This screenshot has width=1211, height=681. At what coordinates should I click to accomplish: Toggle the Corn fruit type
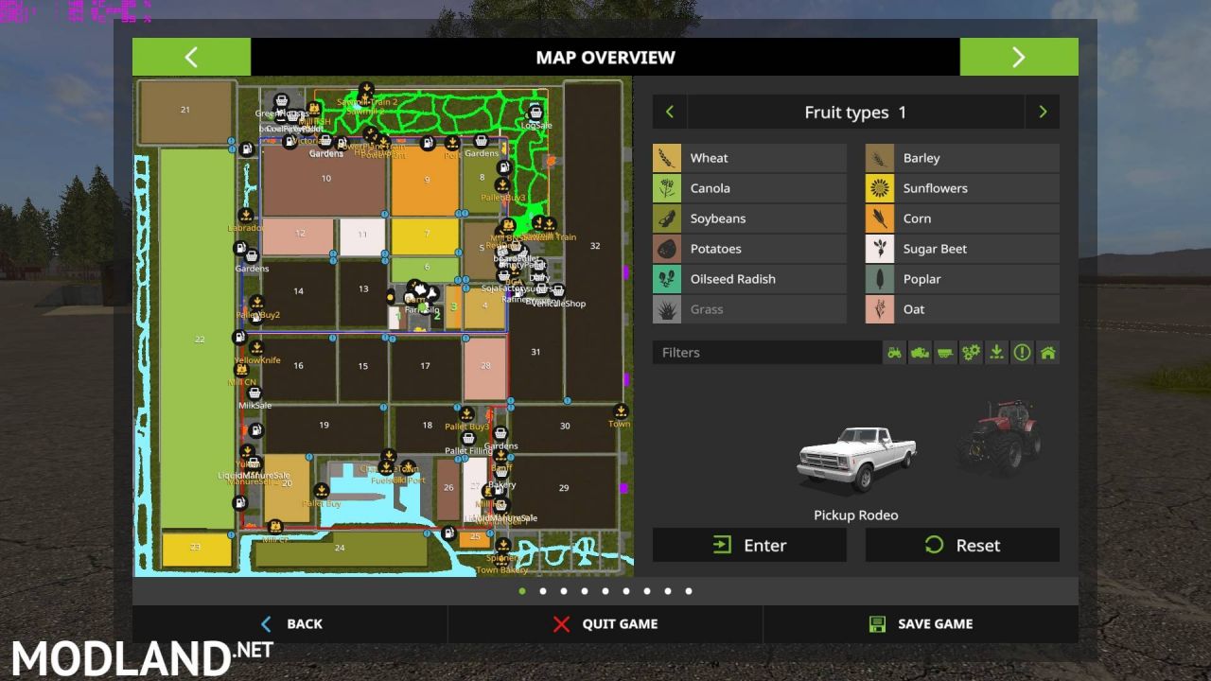(962, 218)
